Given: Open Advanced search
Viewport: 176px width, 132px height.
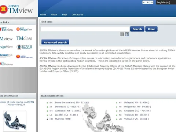Looking at the screenshot, I should (55, 42).
